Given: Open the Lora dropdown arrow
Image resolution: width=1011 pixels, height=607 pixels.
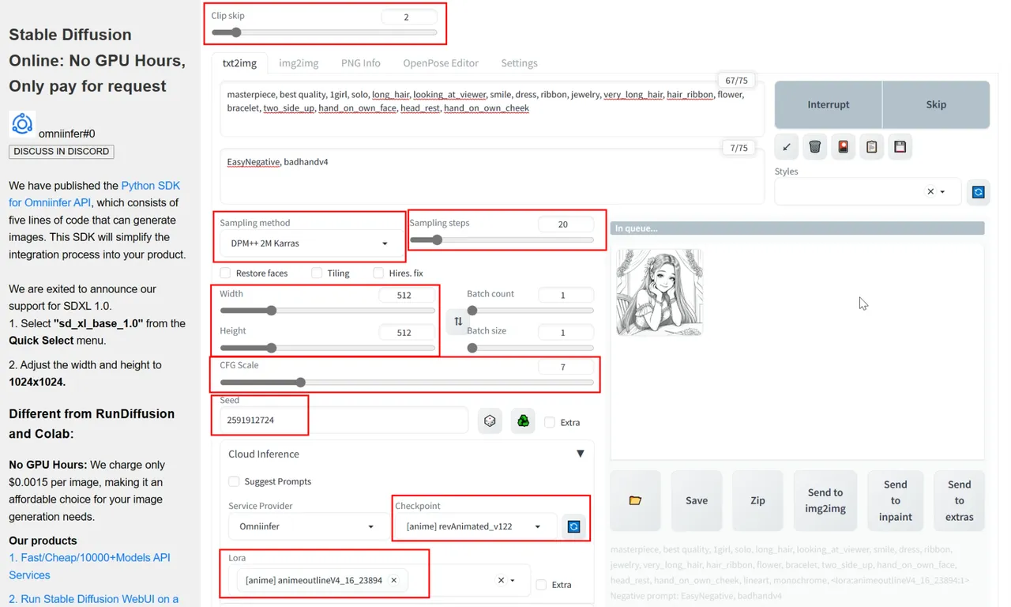Looking at the screenshot, I should click(513, 580).
